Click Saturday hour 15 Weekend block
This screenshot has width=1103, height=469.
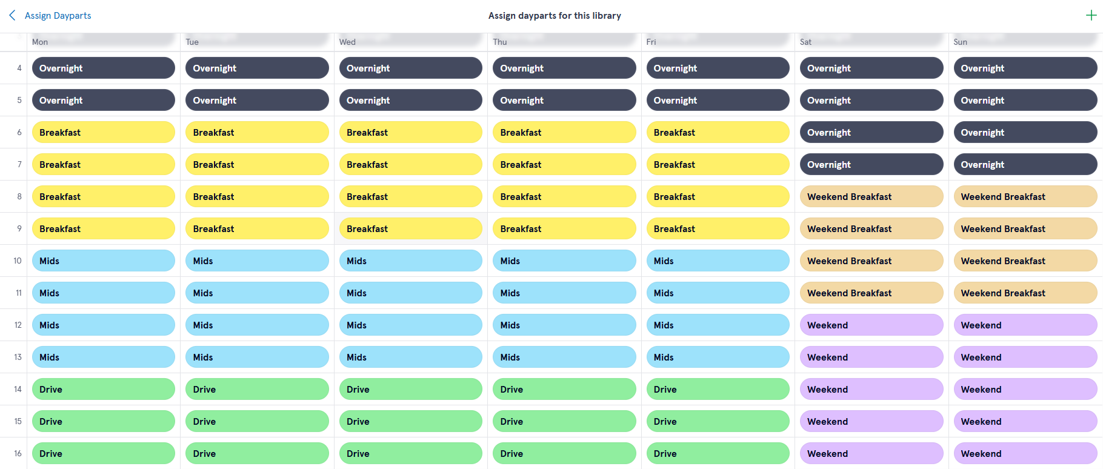(871, 421)
